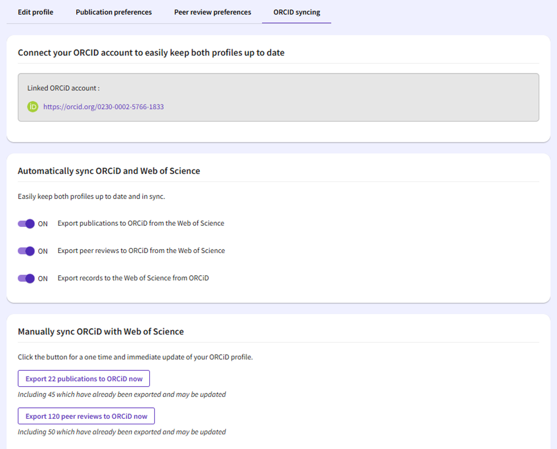Click the ORCID syncing tab
Viewport: 557px width, 449px height.
[297, 12]
